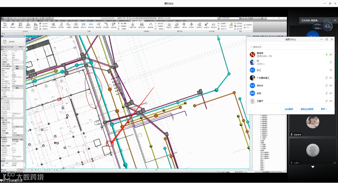
Task: Open the Lumion ribbon tab
Action: click(x=170, y=21)
